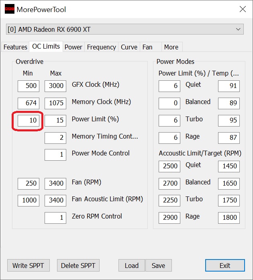Edit the Fan Acoustic Limit maximum field

point(55,200)
